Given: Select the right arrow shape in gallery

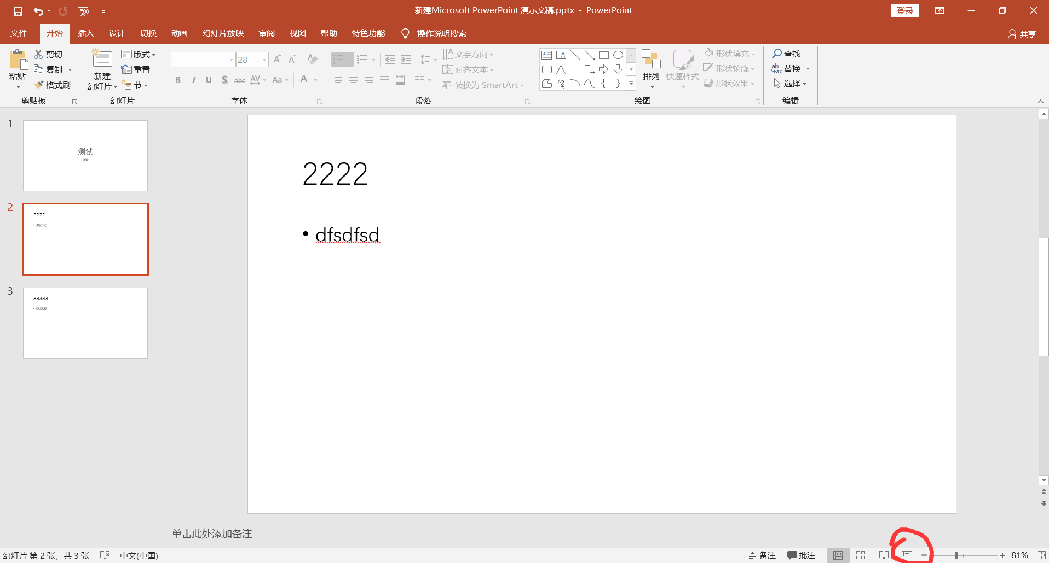Looking at the screenshot, I should [603, 69].
